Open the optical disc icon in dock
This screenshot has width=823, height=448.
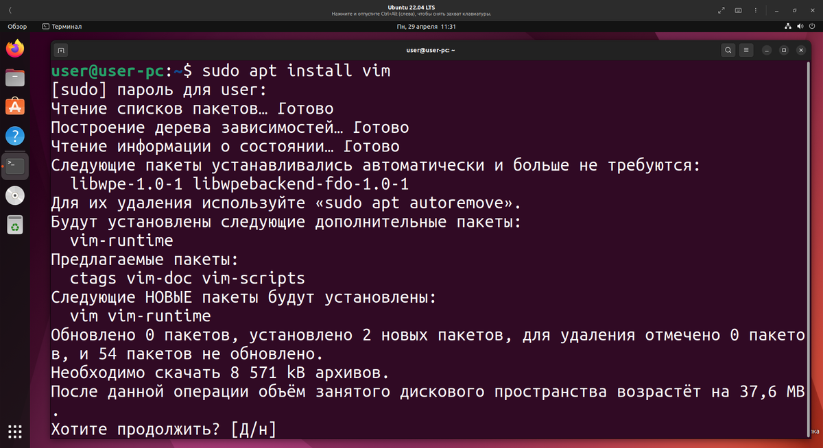[x=15, y=195]
